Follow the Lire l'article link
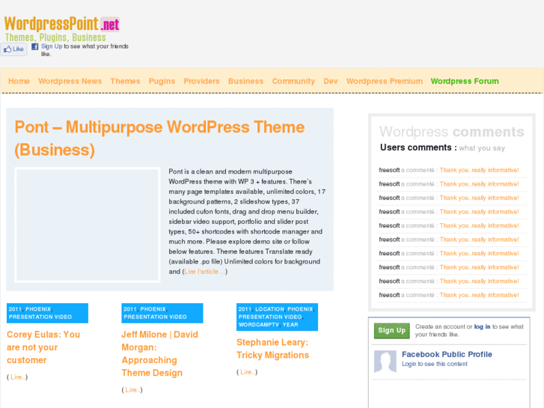Screen dimensions: 544x408 point(205,272)
